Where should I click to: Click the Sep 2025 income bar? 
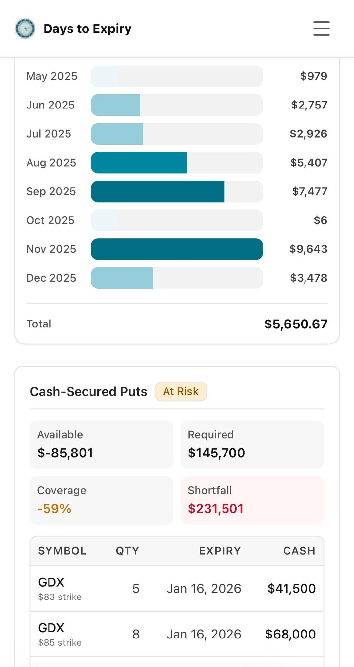(x=158, y=191)
